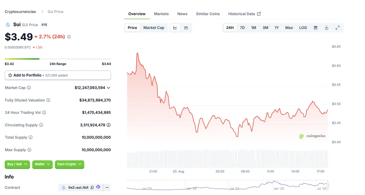Toggle LOG scale on chart
Screen dimensions: 365x195
(303, 28)
